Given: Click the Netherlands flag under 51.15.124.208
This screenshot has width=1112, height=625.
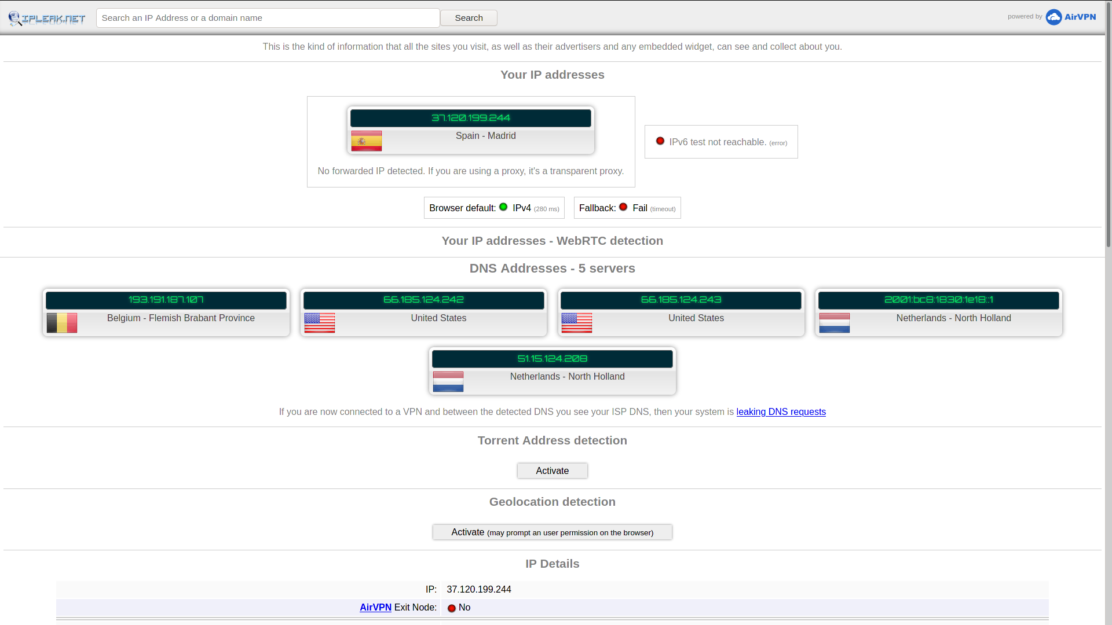Looking at the screenshot, I should [448, 381].
